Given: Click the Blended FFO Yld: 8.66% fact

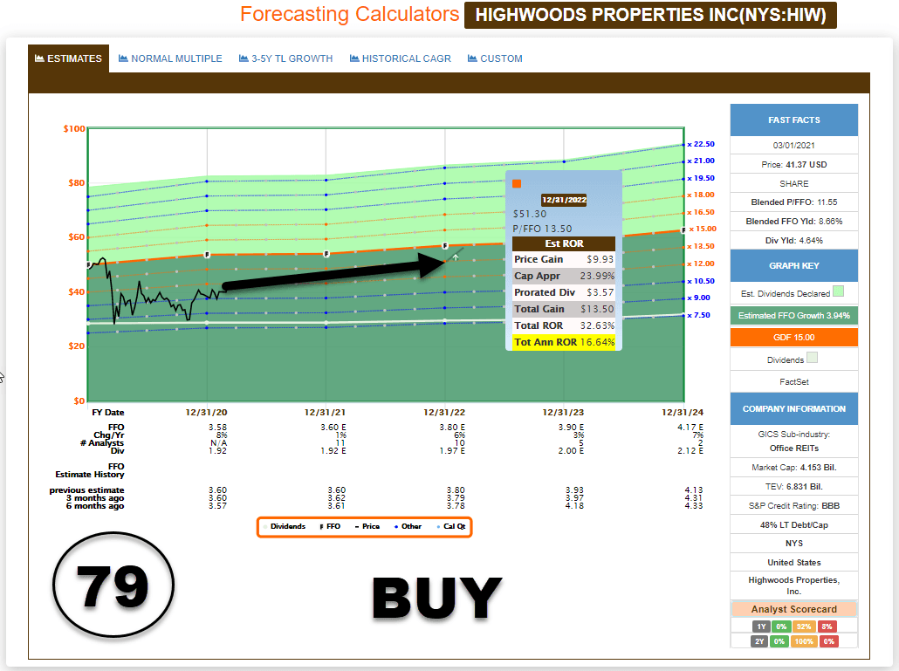Looking at the screenshot, I should coord(794,221).
